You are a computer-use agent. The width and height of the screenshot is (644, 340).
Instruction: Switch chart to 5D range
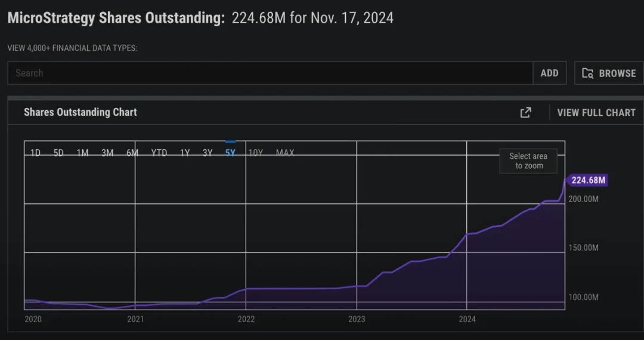58,153
